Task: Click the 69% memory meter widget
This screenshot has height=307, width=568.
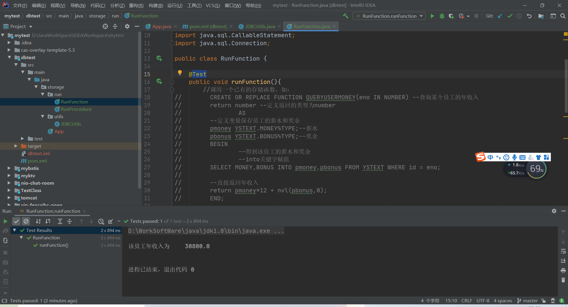Action: (x=537, y=169)
